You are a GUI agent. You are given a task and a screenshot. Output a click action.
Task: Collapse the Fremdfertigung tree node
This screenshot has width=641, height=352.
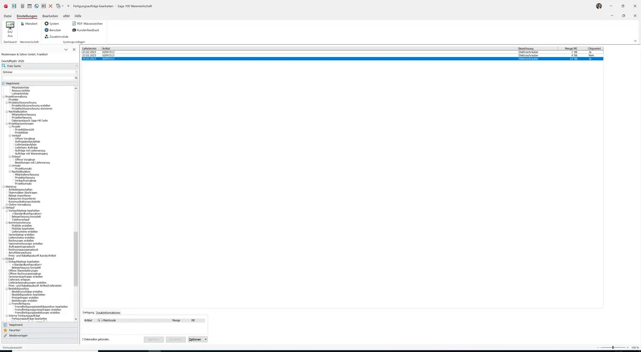tap(10, 303)
